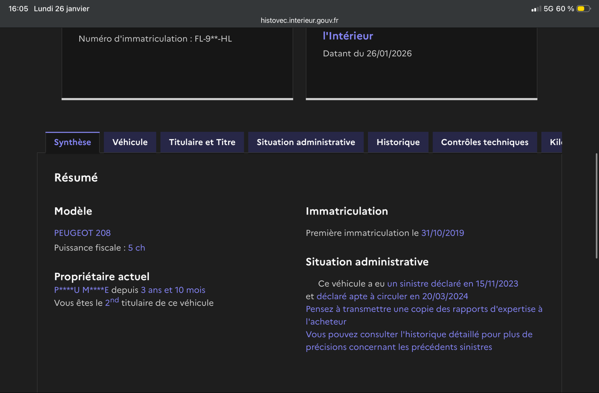Open the Historique tab
The height and width of the screenshot is (393, 599).
[398, 142]
